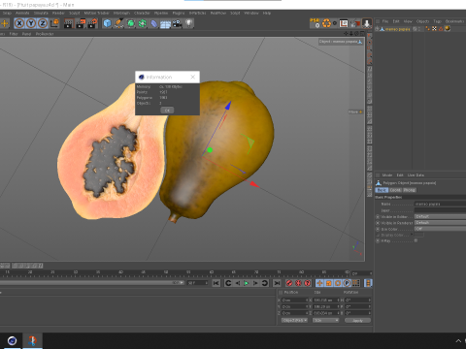
Task: Open the Simulate menu
Action: coord(41,13)
